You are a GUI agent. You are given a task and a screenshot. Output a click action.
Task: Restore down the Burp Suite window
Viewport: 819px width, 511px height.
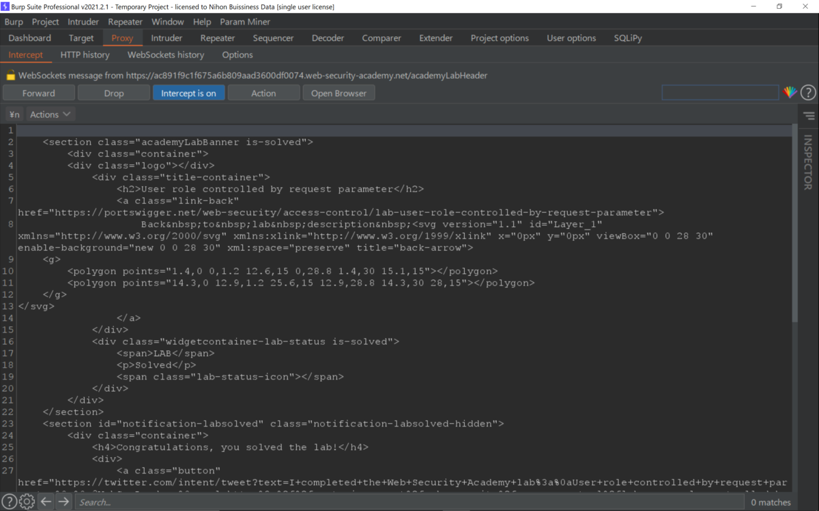[779, 6]
